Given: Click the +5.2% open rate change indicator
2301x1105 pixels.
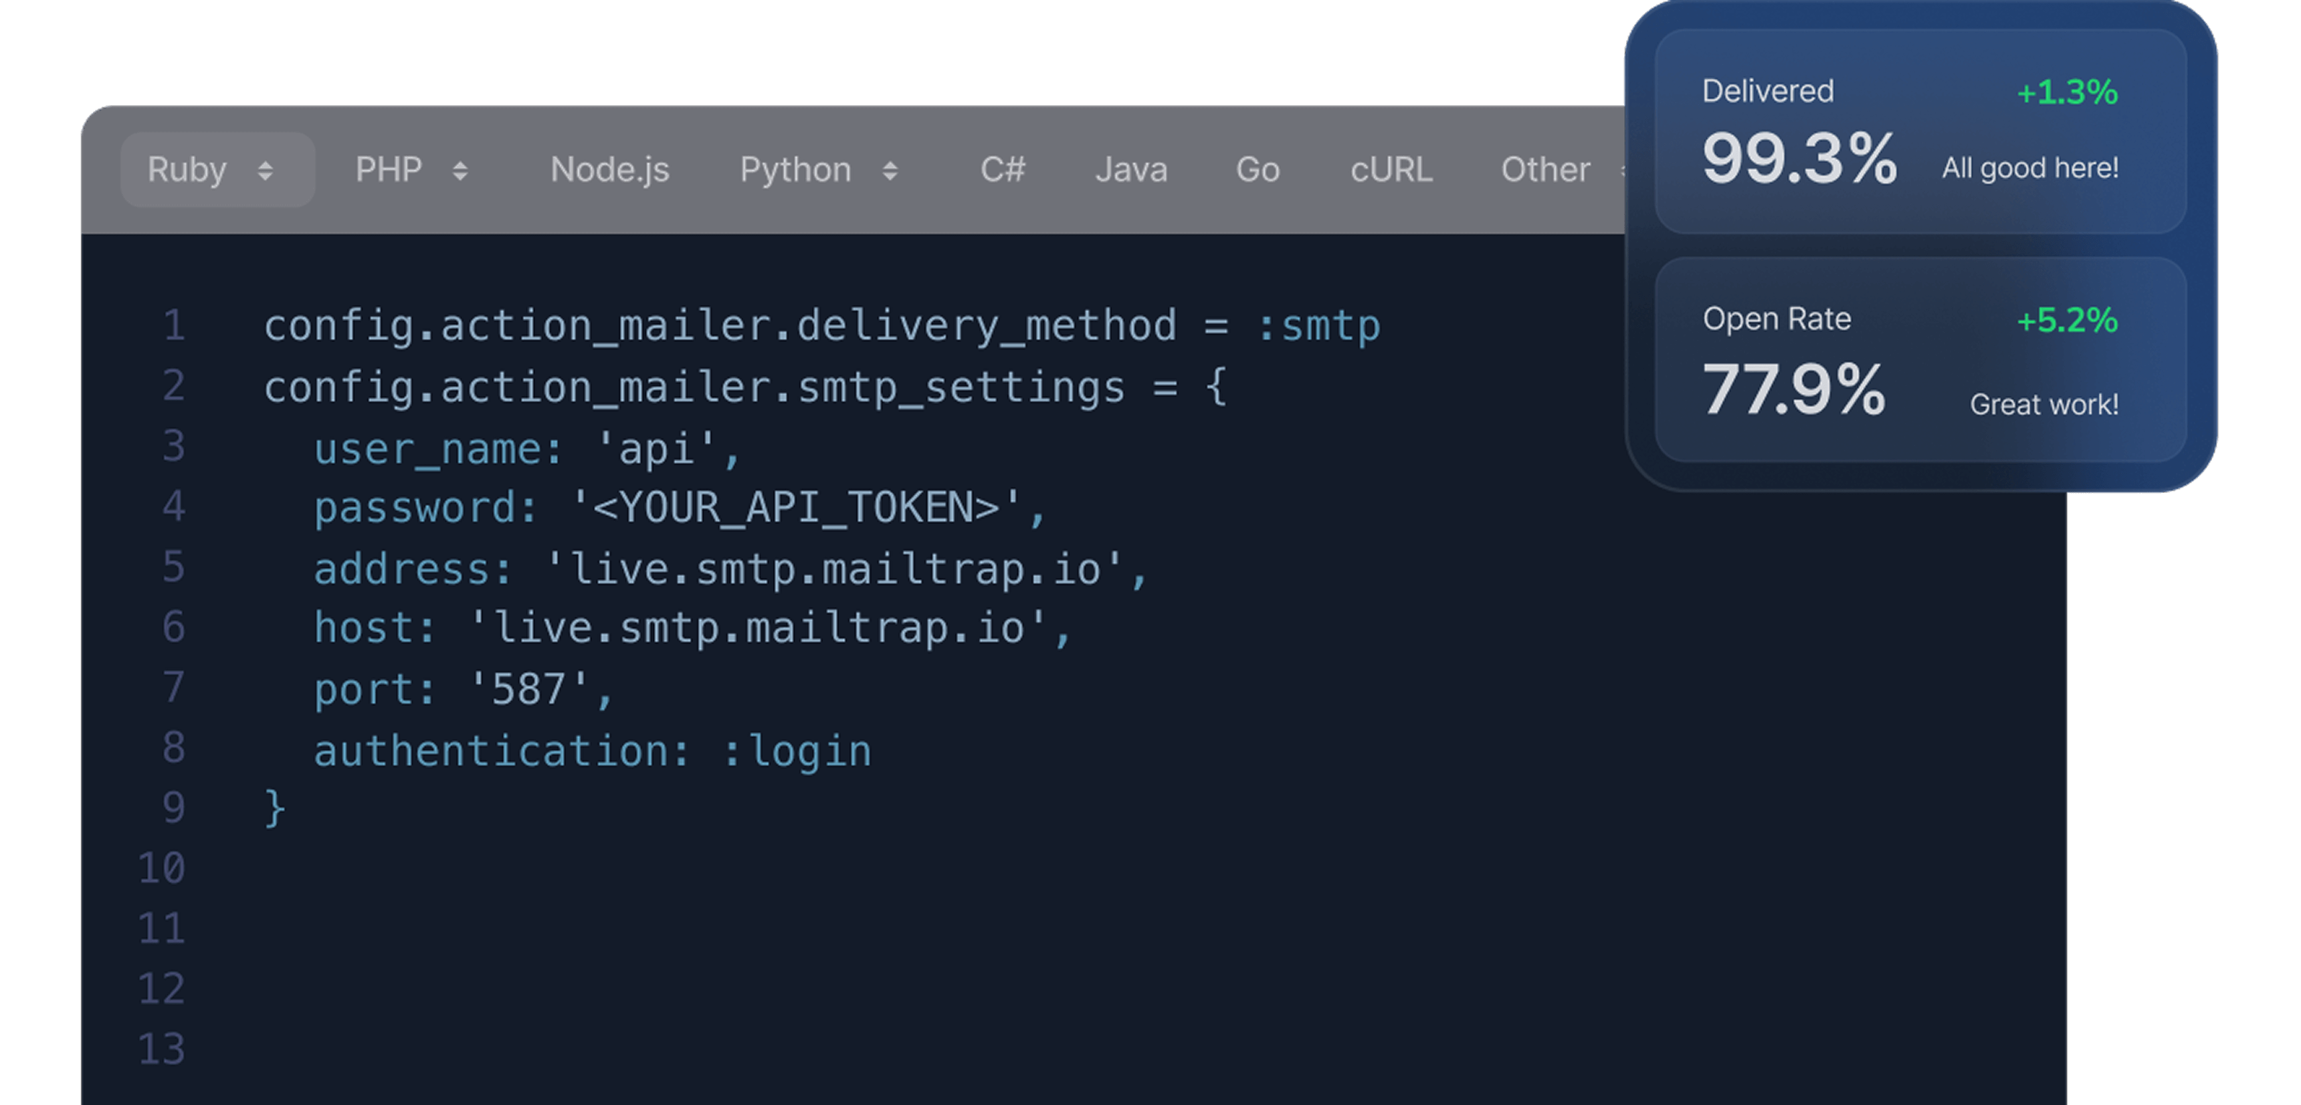Looking at the screenshot, I should pos(2067,320).
